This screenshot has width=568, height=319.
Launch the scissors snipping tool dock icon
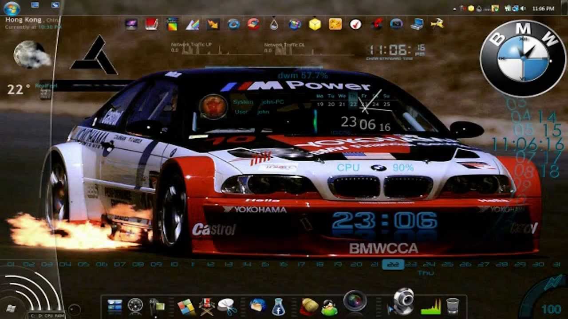pos(228,306)
